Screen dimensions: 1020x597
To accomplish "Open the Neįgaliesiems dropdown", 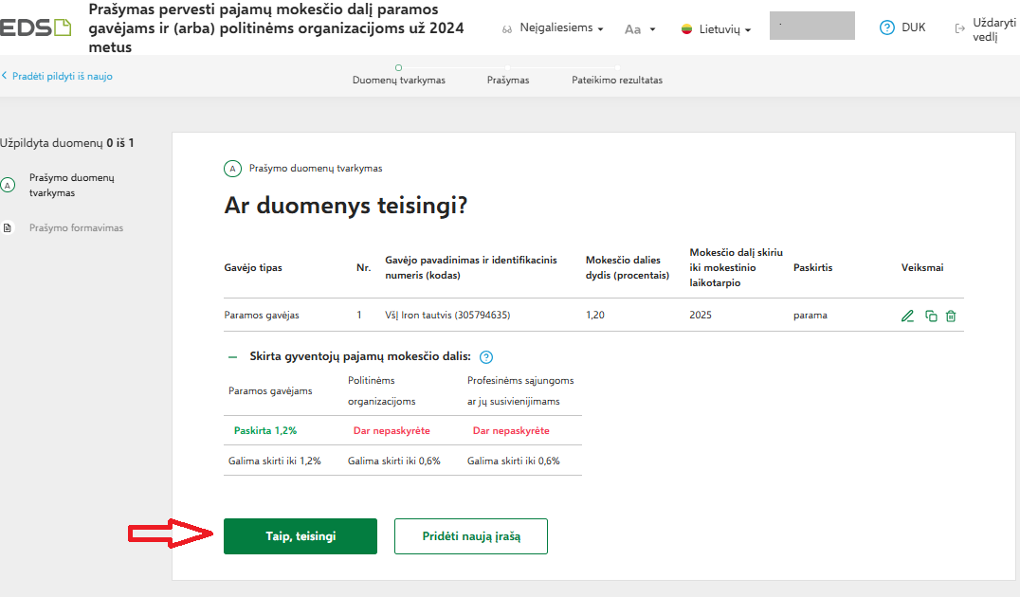I will pyautogui.click(x=561, y=28).
